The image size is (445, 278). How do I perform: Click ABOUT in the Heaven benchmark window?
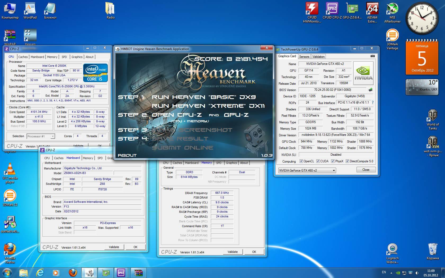[127, 155]
